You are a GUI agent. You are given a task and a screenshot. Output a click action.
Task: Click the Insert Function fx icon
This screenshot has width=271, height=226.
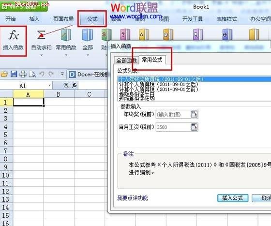tap(14, 35)
